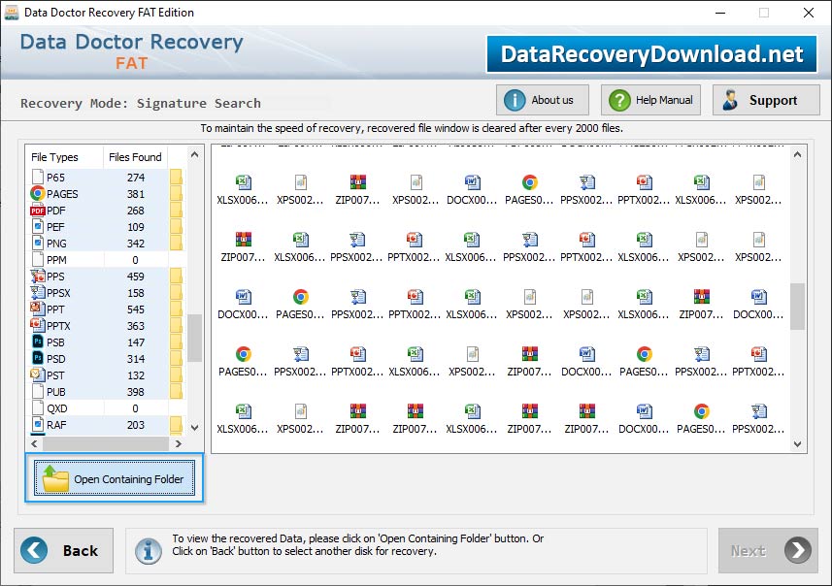Select the Photoshop PSB icon

coord(38,342)
